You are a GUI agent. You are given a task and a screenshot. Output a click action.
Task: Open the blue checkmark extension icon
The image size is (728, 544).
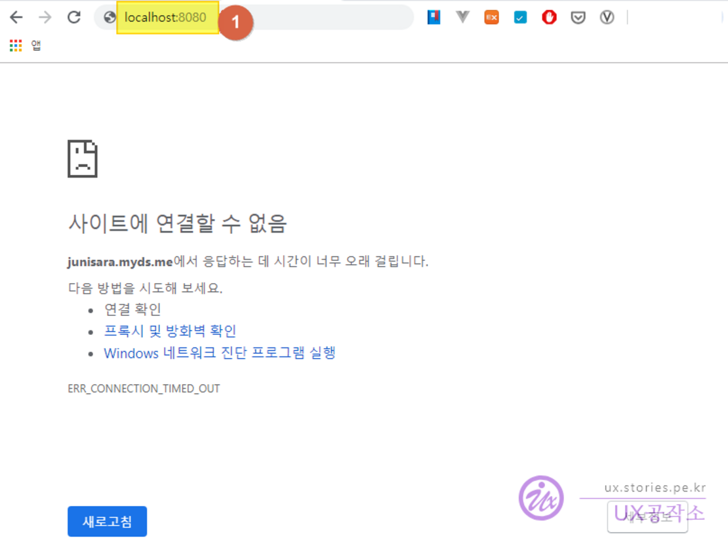click(520, 18)
